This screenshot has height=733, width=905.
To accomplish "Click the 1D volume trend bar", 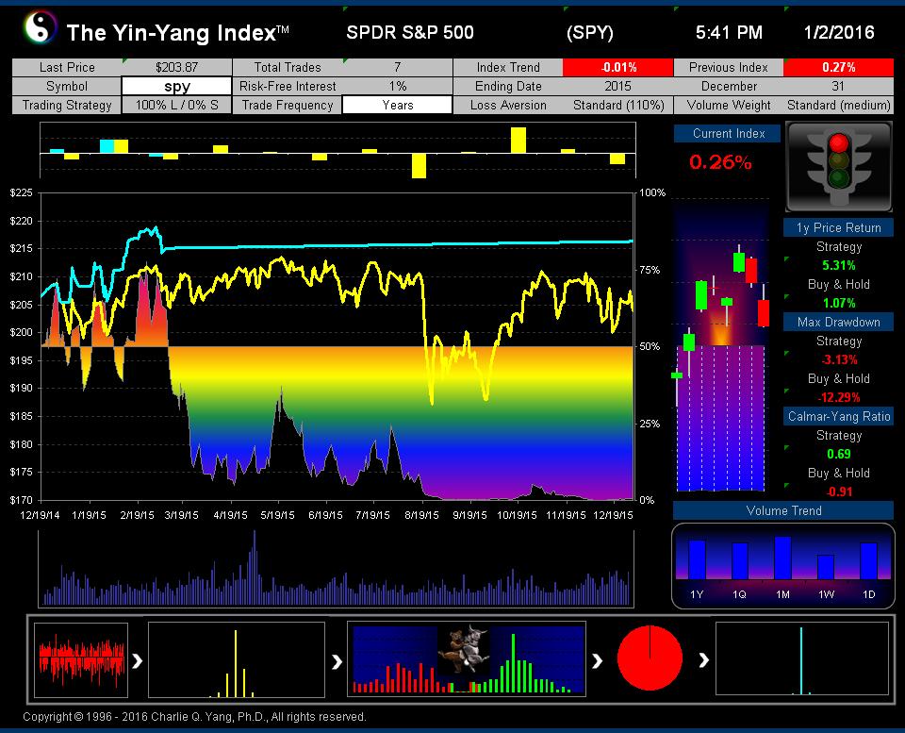I will (x=868, y=561).
